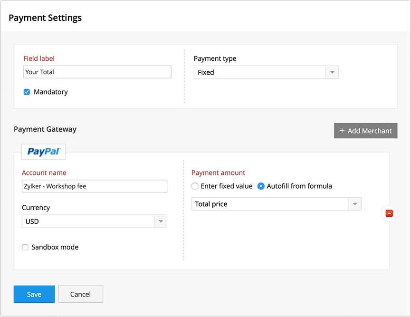Click the Account name input field
The image size is (411, 317).
(95, 186)
